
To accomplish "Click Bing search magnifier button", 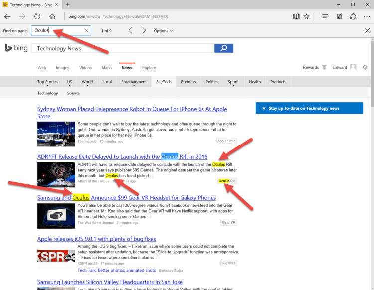I will (224, 48).
